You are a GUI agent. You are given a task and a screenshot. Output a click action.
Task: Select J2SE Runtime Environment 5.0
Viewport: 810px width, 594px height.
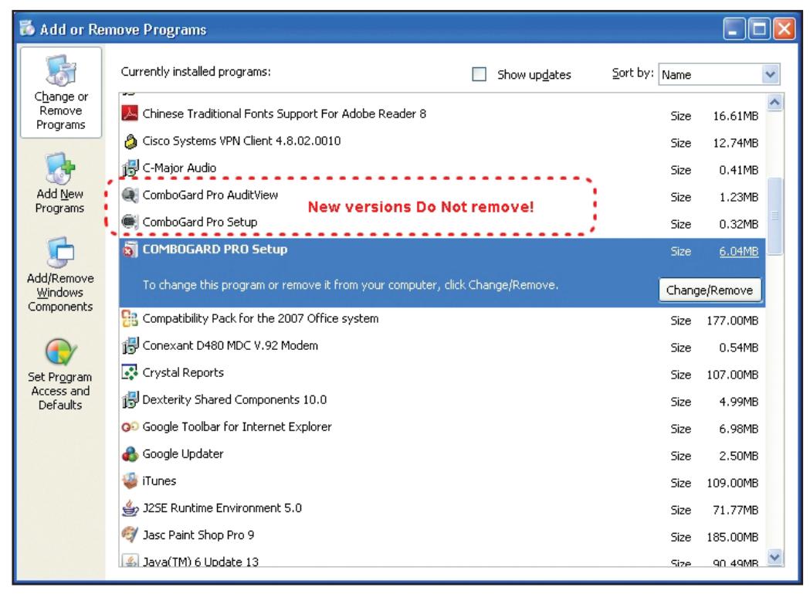[442, 508]
